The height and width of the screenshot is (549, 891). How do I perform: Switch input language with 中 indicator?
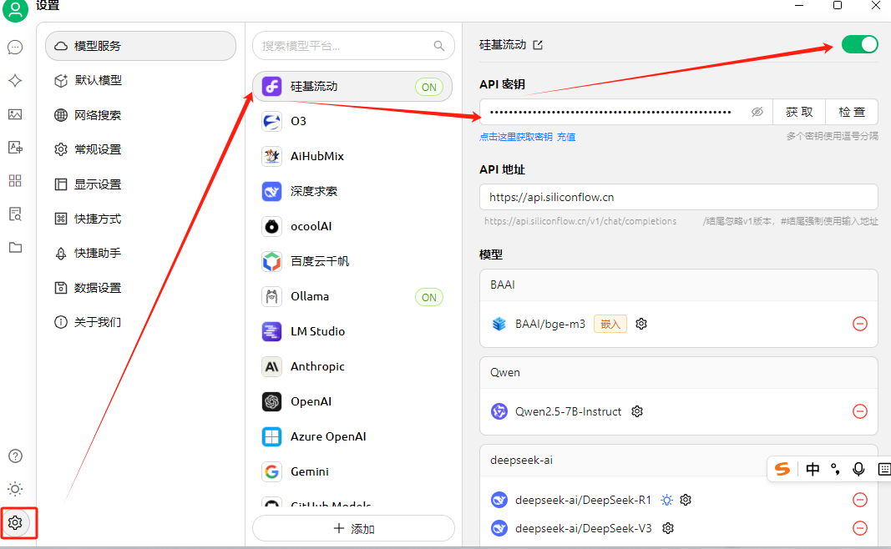813,469
